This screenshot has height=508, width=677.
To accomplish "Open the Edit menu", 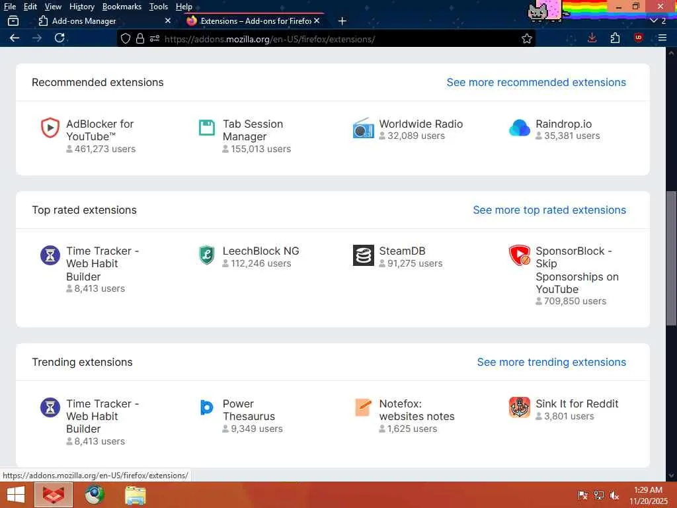I will pos(30,7).
